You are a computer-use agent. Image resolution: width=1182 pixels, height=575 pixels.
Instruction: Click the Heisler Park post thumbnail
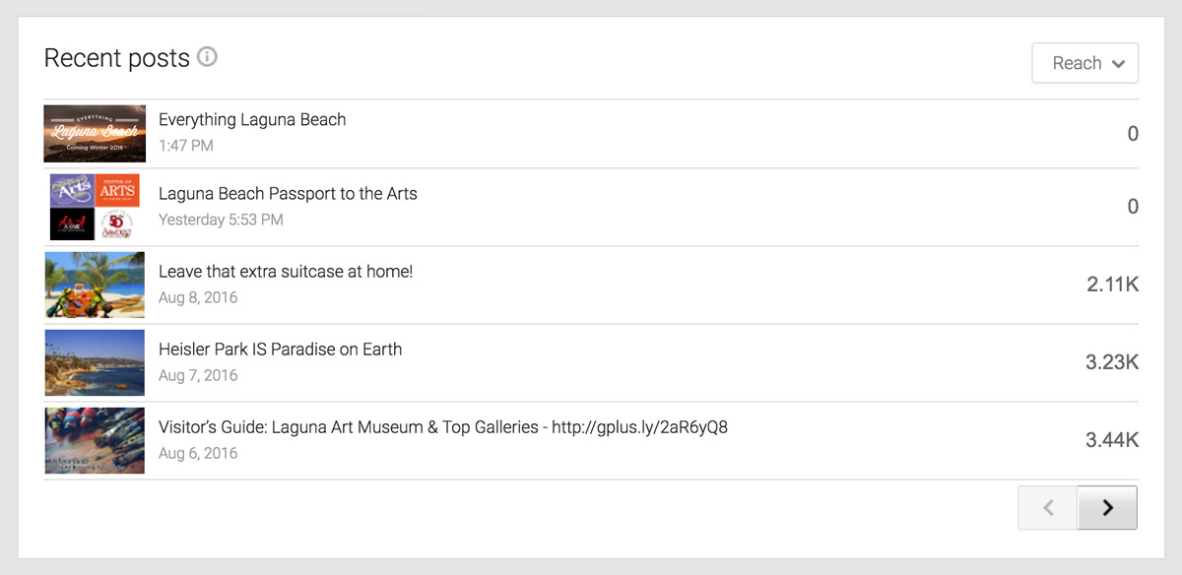click(95, 362)
